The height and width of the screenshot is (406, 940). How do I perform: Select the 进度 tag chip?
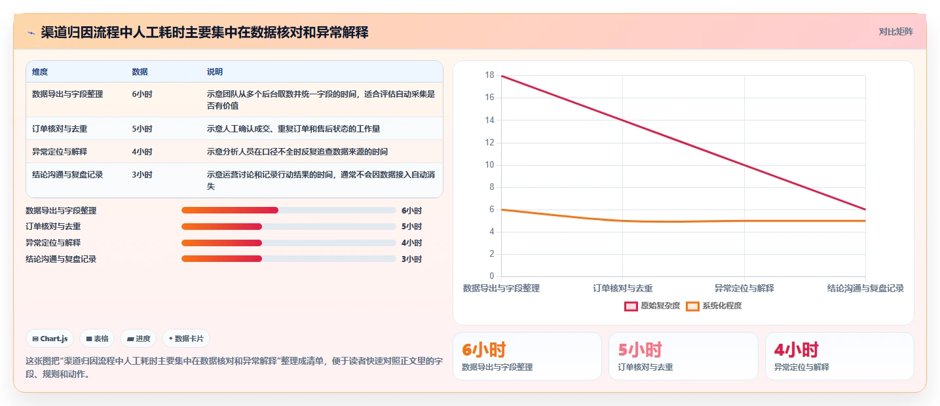[x=138, y=339]
